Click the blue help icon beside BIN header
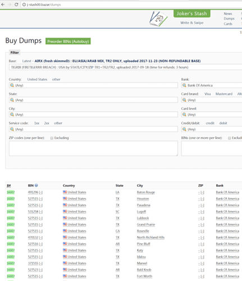This screenshot has width=242, height=281. point(36,185)
